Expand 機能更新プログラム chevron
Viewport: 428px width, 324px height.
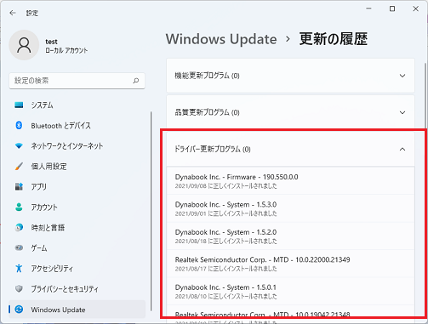coord(402,76)
